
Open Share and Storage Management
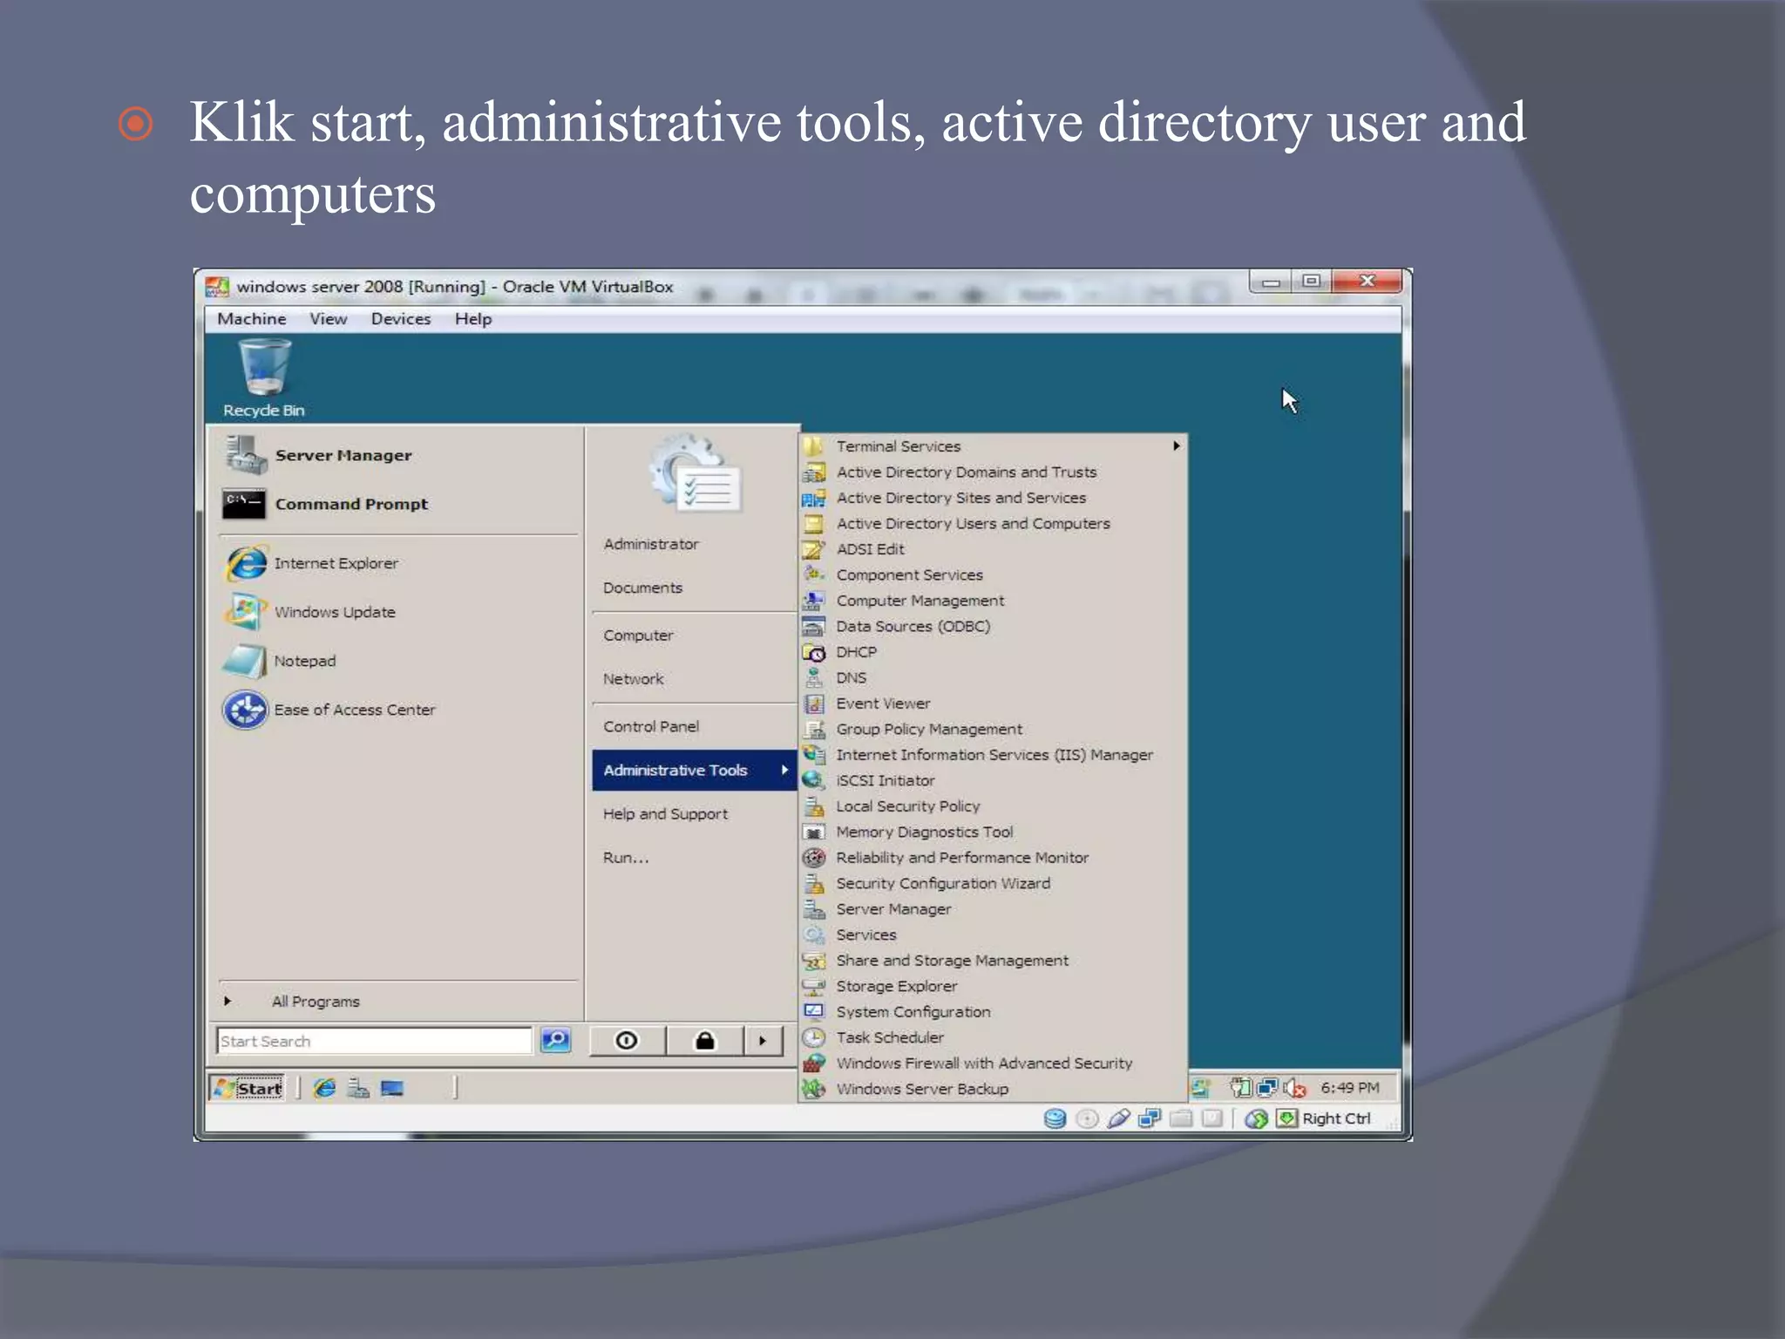tap(993, 961)
